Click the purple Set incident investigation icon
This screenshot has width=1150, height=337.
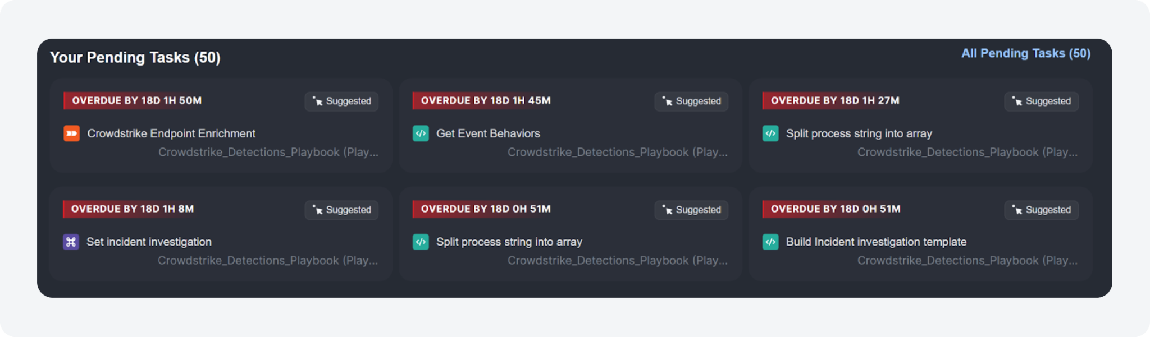(x=71, y=242)
